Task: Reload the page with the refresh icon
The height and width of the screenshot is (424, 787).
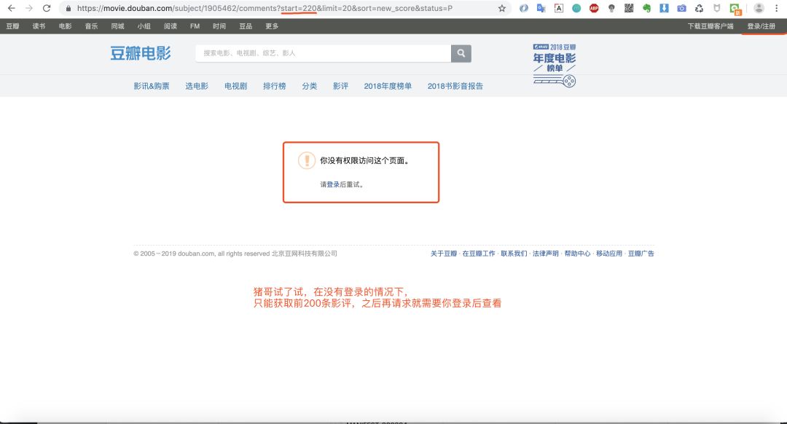Action: 47,8
